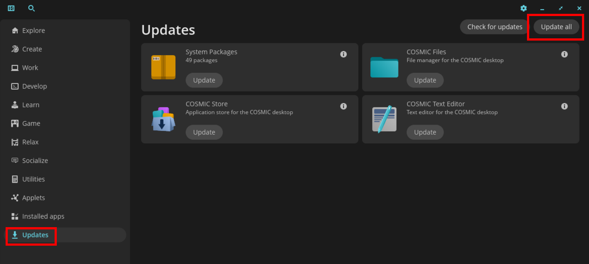This screenshot has width=589, height=264.
Task: Update the System Packages entry
Action: click(204, 80)
